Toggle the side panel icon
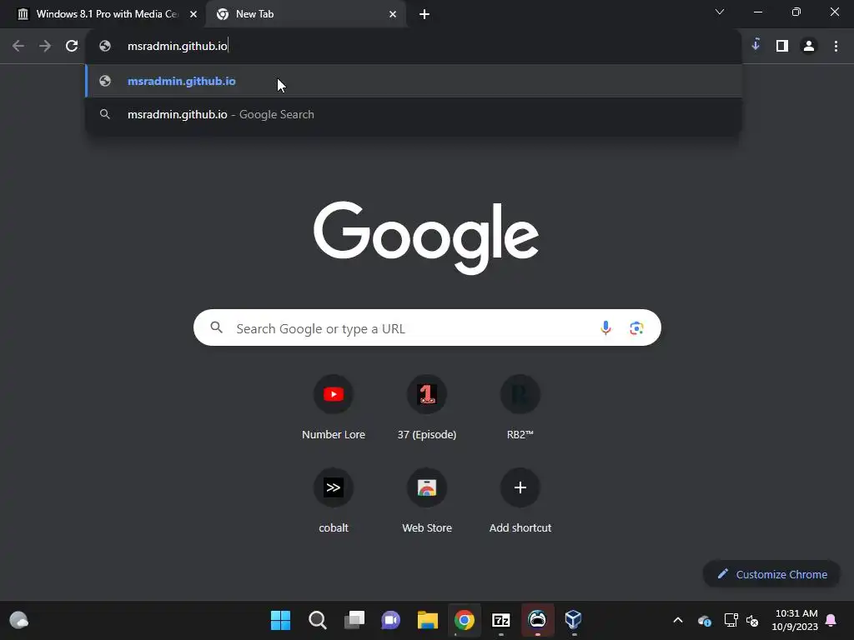 coord(782,47)
